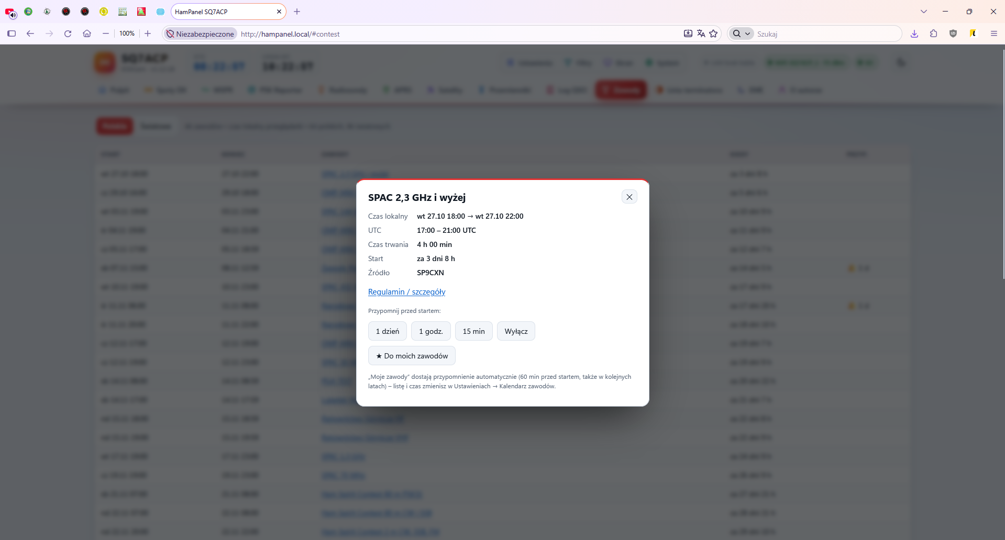
Task: Open the uBlock Origin shield icon
Action: [x=953, y=33]
